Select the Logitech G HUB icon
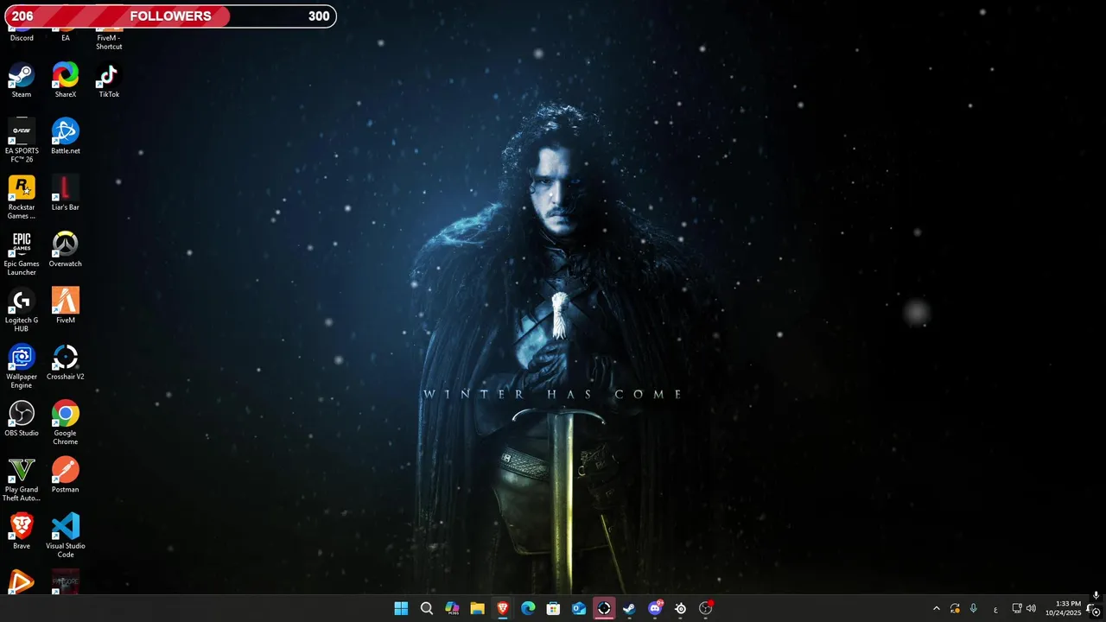Image resolution: width=1106 pixels, height=622 pixels. click(22, 310)
